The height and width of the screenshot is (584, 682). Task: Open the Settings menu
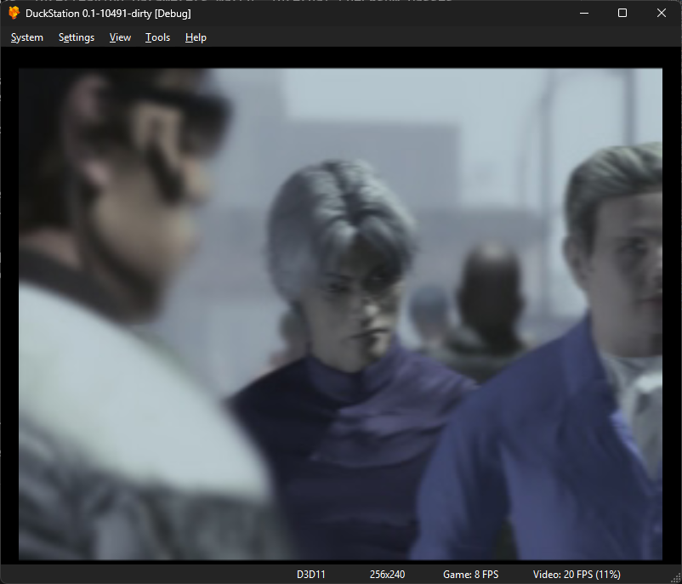coord(77,37)
